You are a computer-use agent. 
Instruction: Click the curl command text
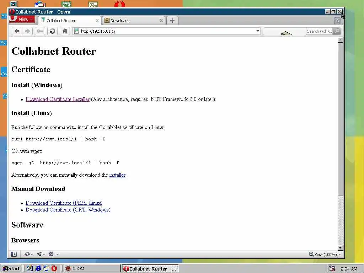[x=58, y=139]
